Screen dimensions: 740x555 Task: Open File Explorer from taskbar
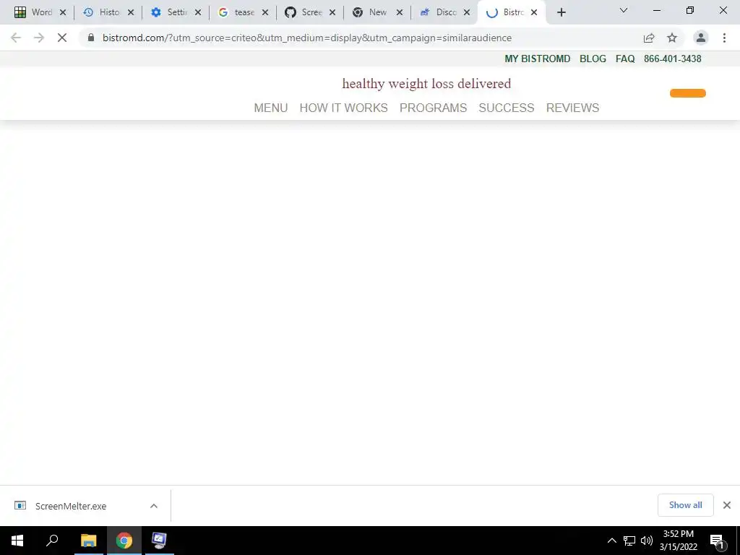pos(88,541)
